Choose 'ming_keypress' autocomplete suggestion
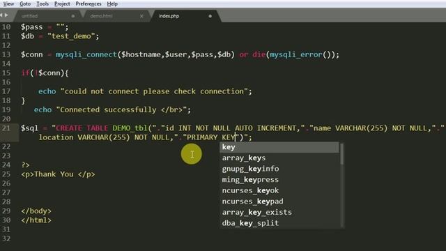Viewport: 446px width, 251px height. coord(279,180)
